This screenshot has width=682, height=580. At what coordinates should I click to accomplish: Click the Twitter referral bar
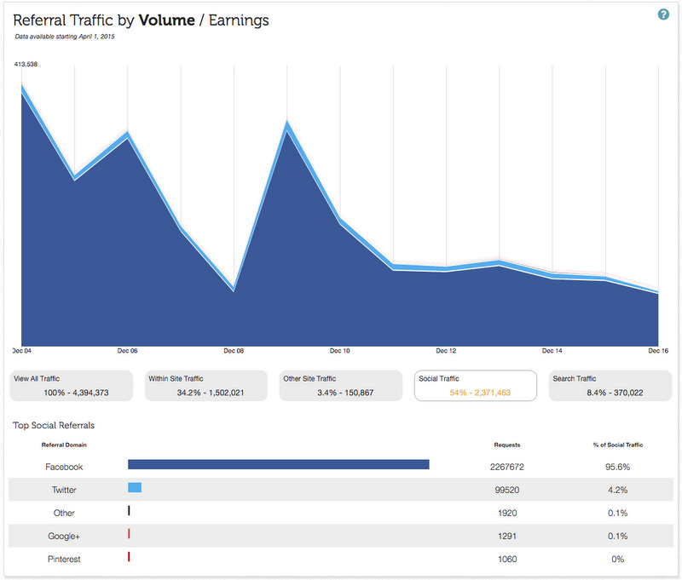(135, 487)
